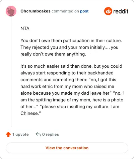The image size is (134, 159).
Task: Click the line "really don't owe them anything."
Action: point(53,54)
